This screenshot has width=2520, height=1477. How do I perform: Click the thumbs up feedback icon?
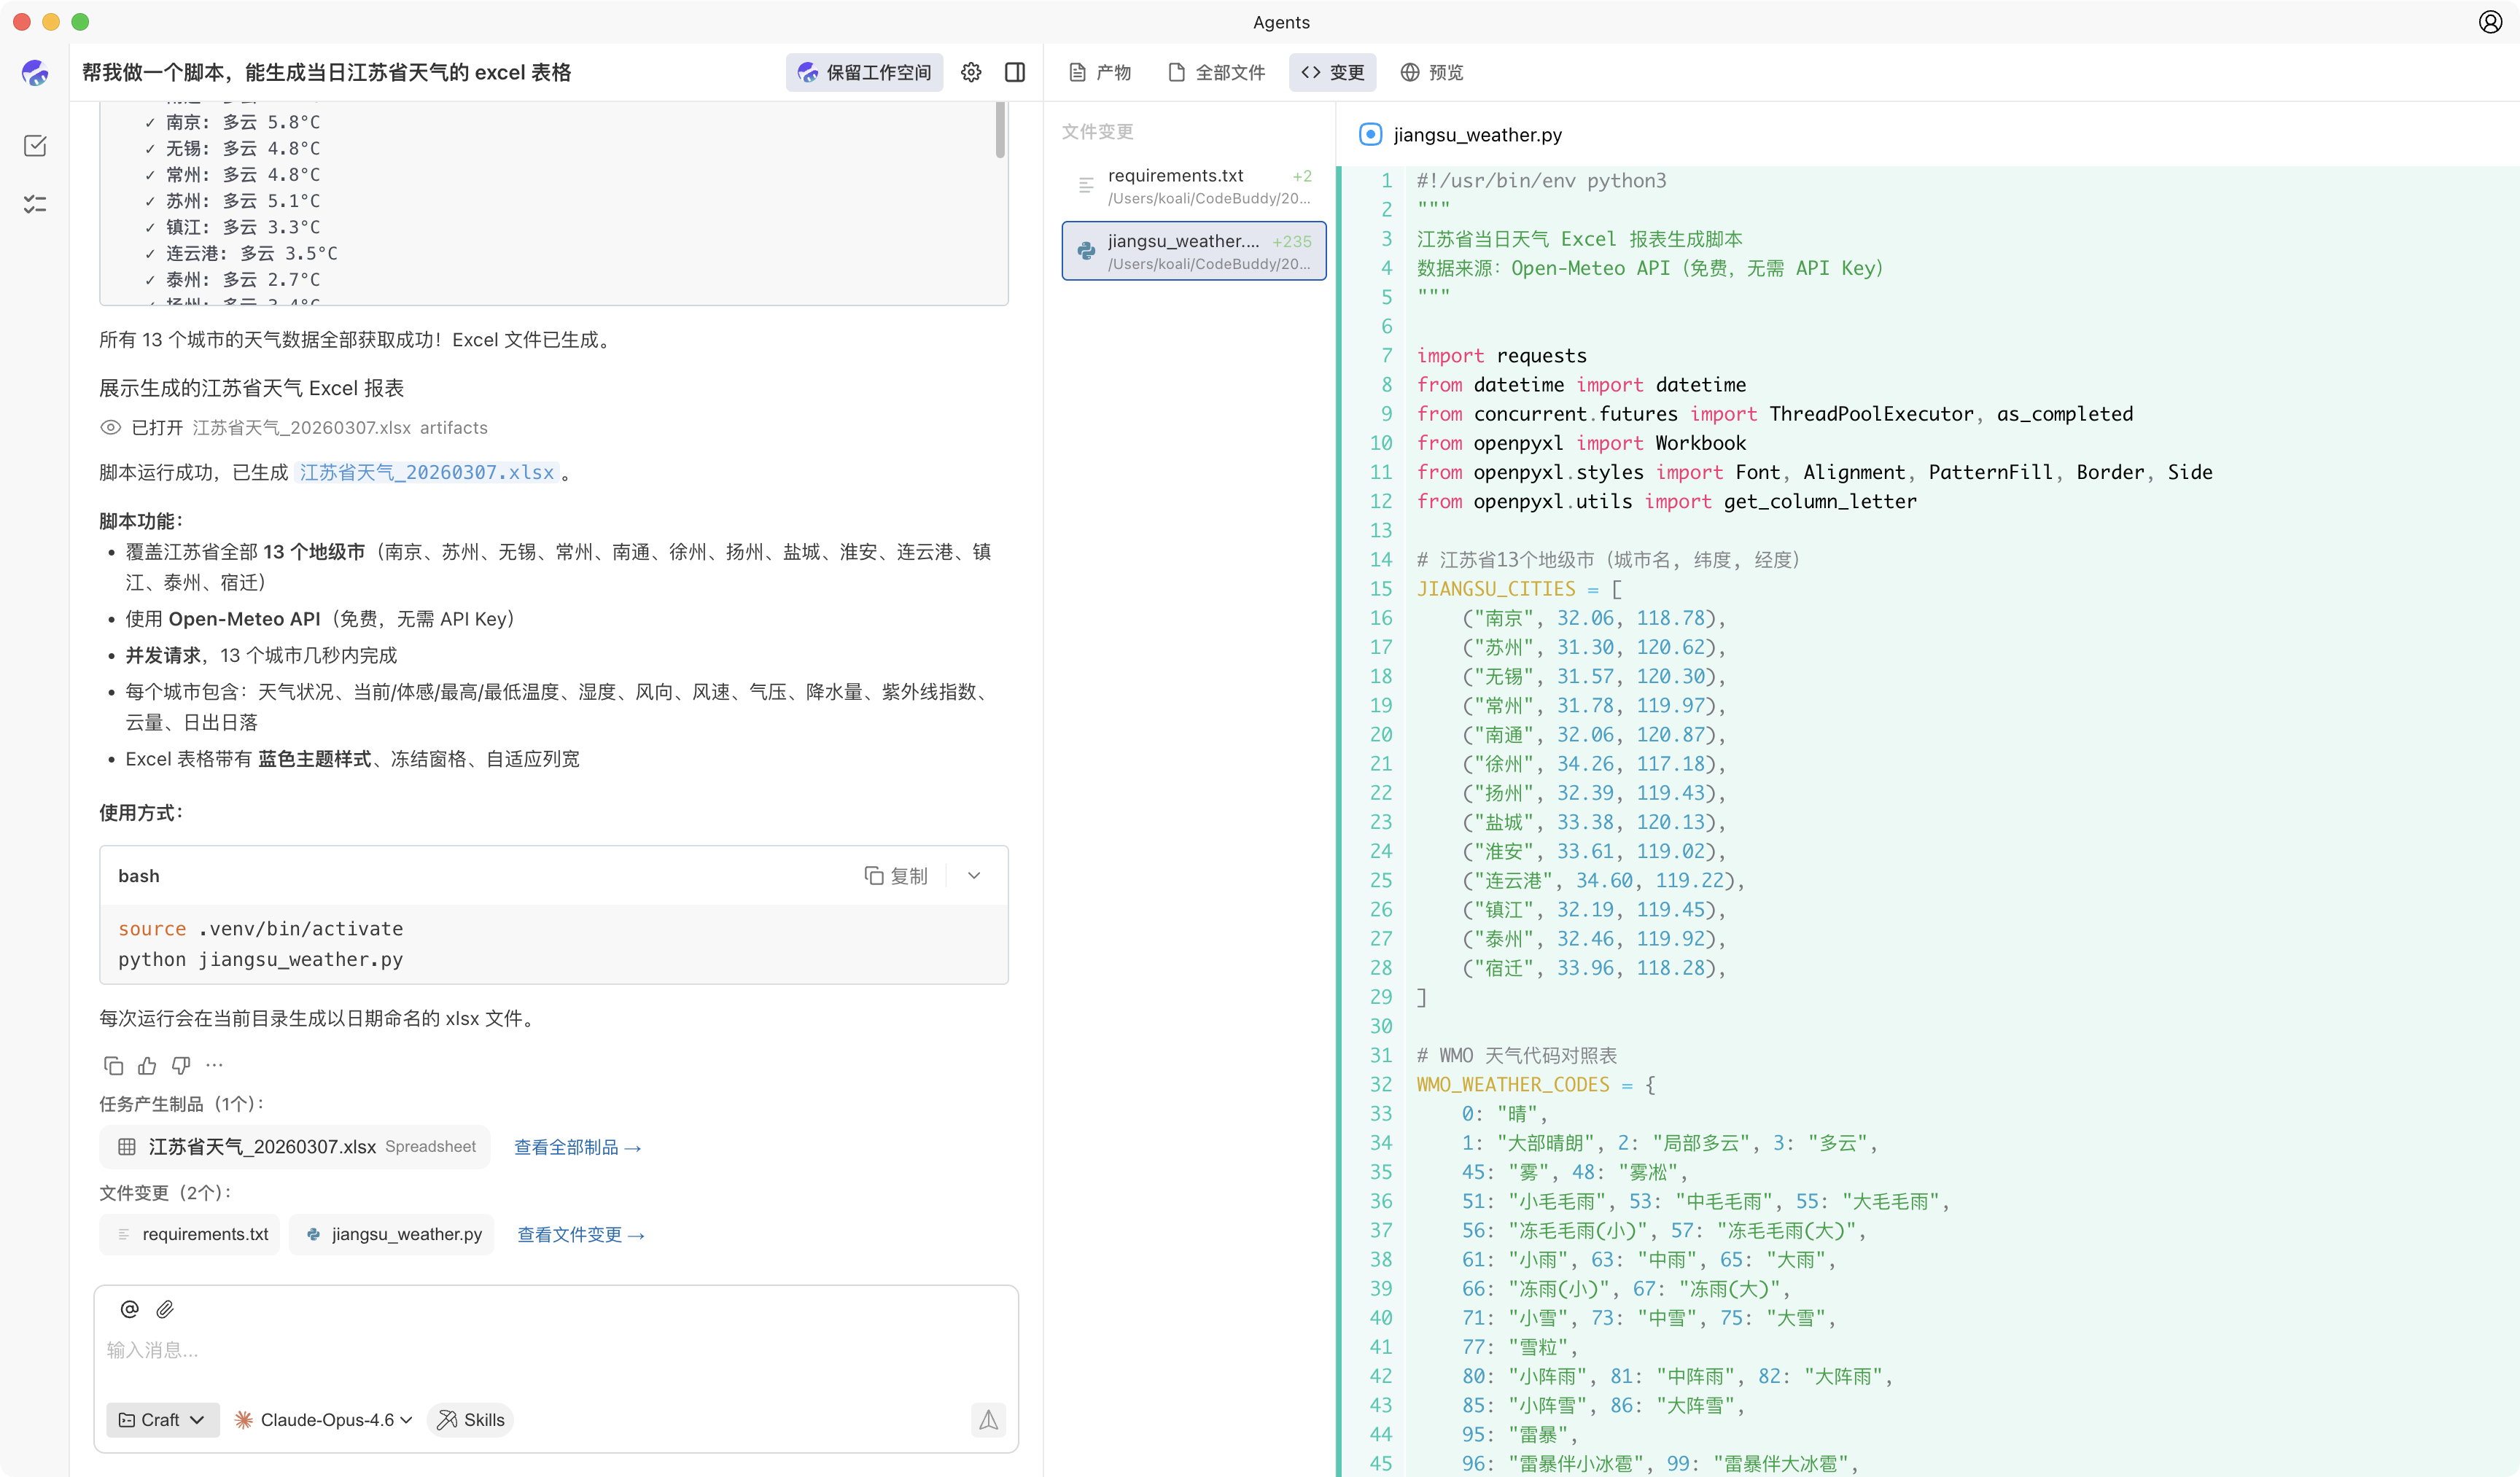pyautogui.click(x=147, y=1065)
